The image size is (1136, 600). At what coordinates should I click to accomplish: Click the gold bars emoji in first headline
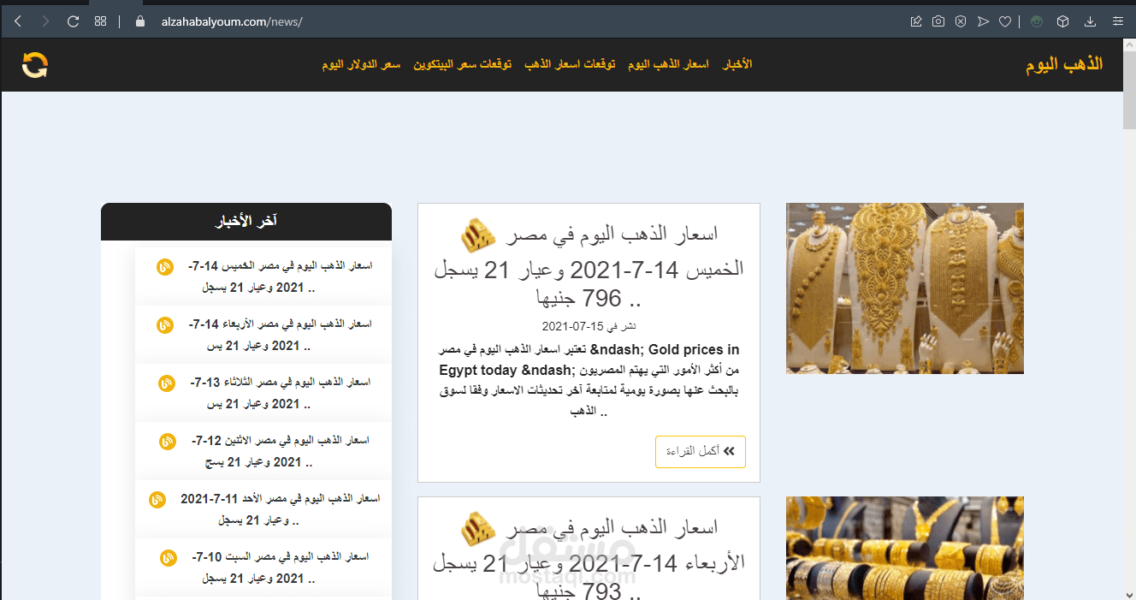(478, 235)
